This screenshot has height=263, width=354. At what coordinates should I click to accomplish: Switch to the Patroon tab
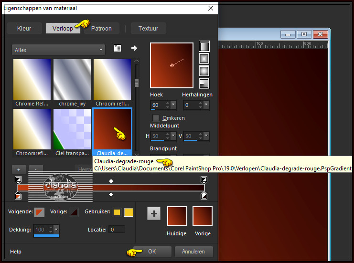(x=101, y=29)
